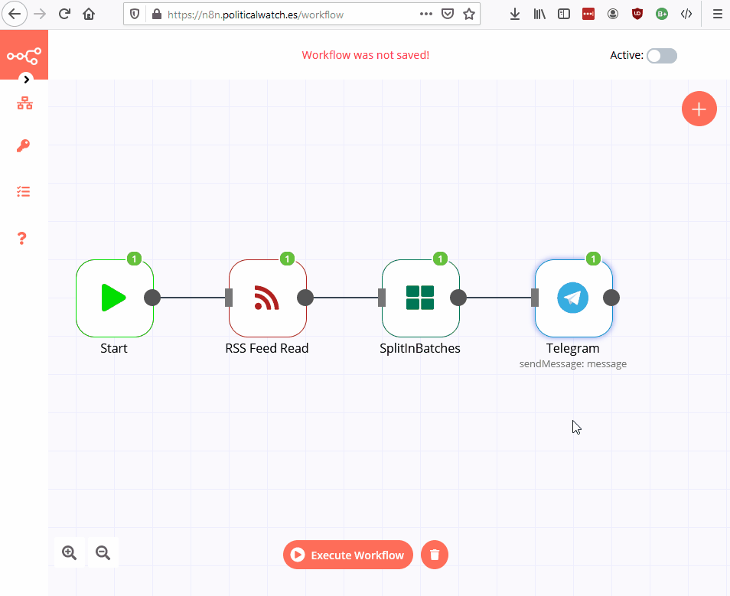Open the tracking protection shield icon
Image resolution: width=730 pixels, height=596 pixels.
pos(135,15)
